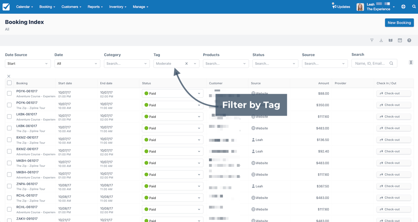Open the Source filter dropdown
Screen dimensions: 418x222
pyautogui.click(x=325, y=63)
